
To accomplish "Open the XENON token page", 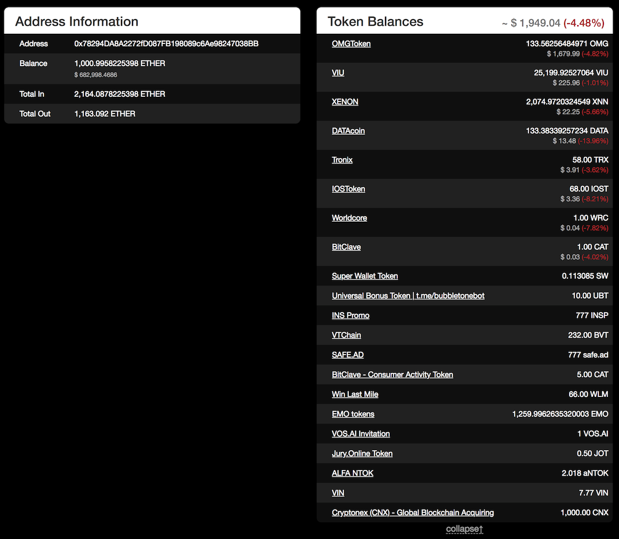I will point(345,102).
